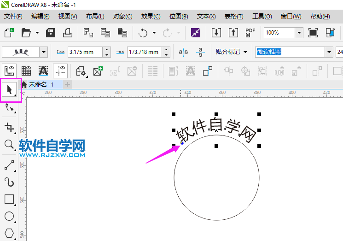
Task: Open the Help menu 帮助(H)
Action: click(x=320, y=17)
